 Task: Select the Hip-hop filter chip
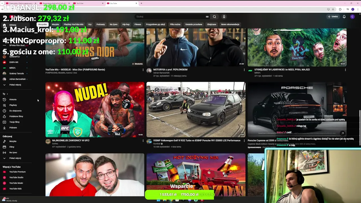126,25
